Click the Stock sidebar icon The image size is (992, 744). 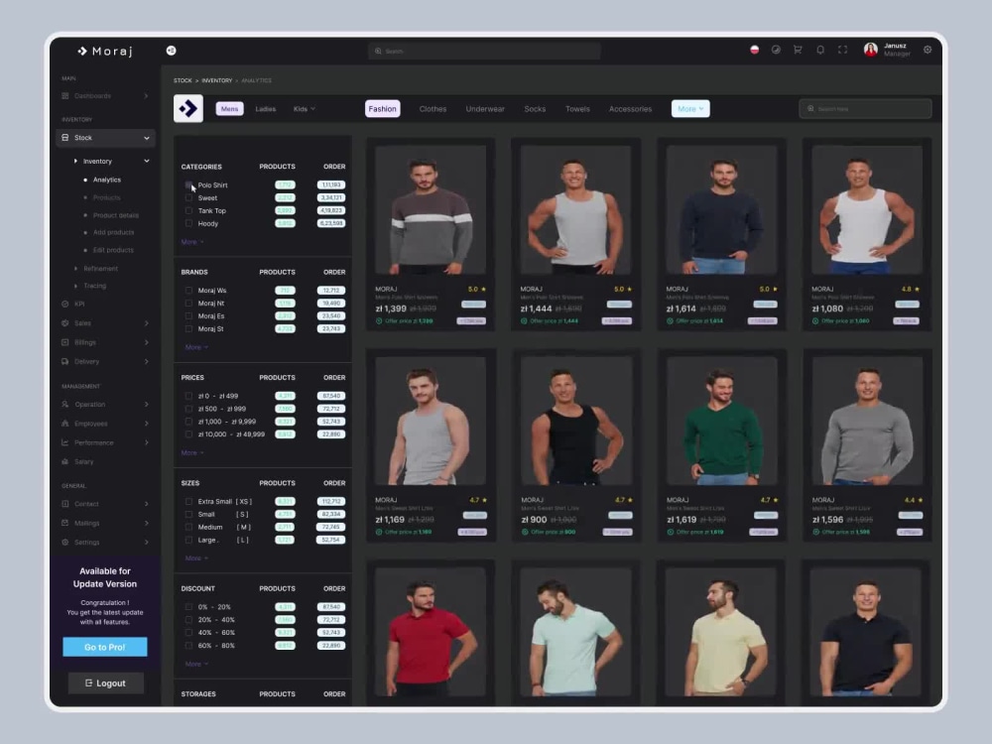pos(65,137)
